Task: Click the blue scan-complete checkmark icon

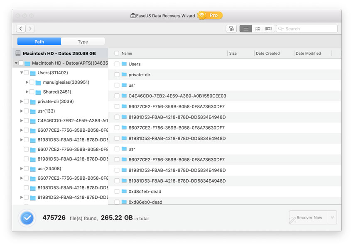Action: pos(27,217)
